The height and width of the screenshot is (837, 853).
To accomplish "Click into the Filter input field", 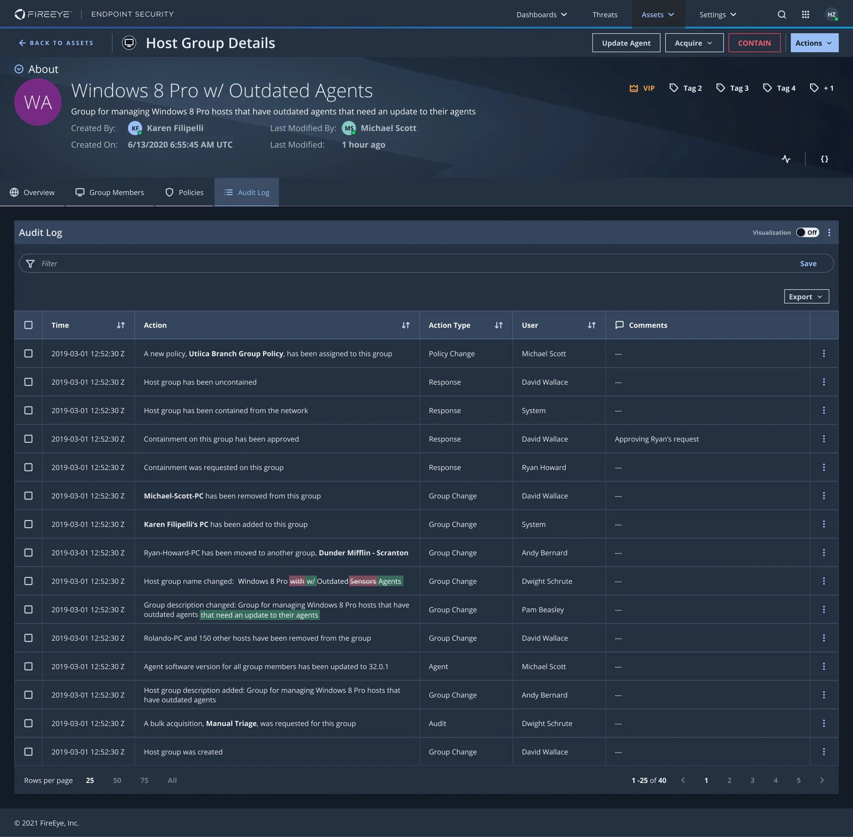I will click(x=395, y=264).
